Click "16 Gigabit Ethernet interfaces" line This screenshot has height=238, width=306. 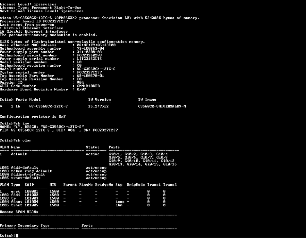click(x=34, y=31)
